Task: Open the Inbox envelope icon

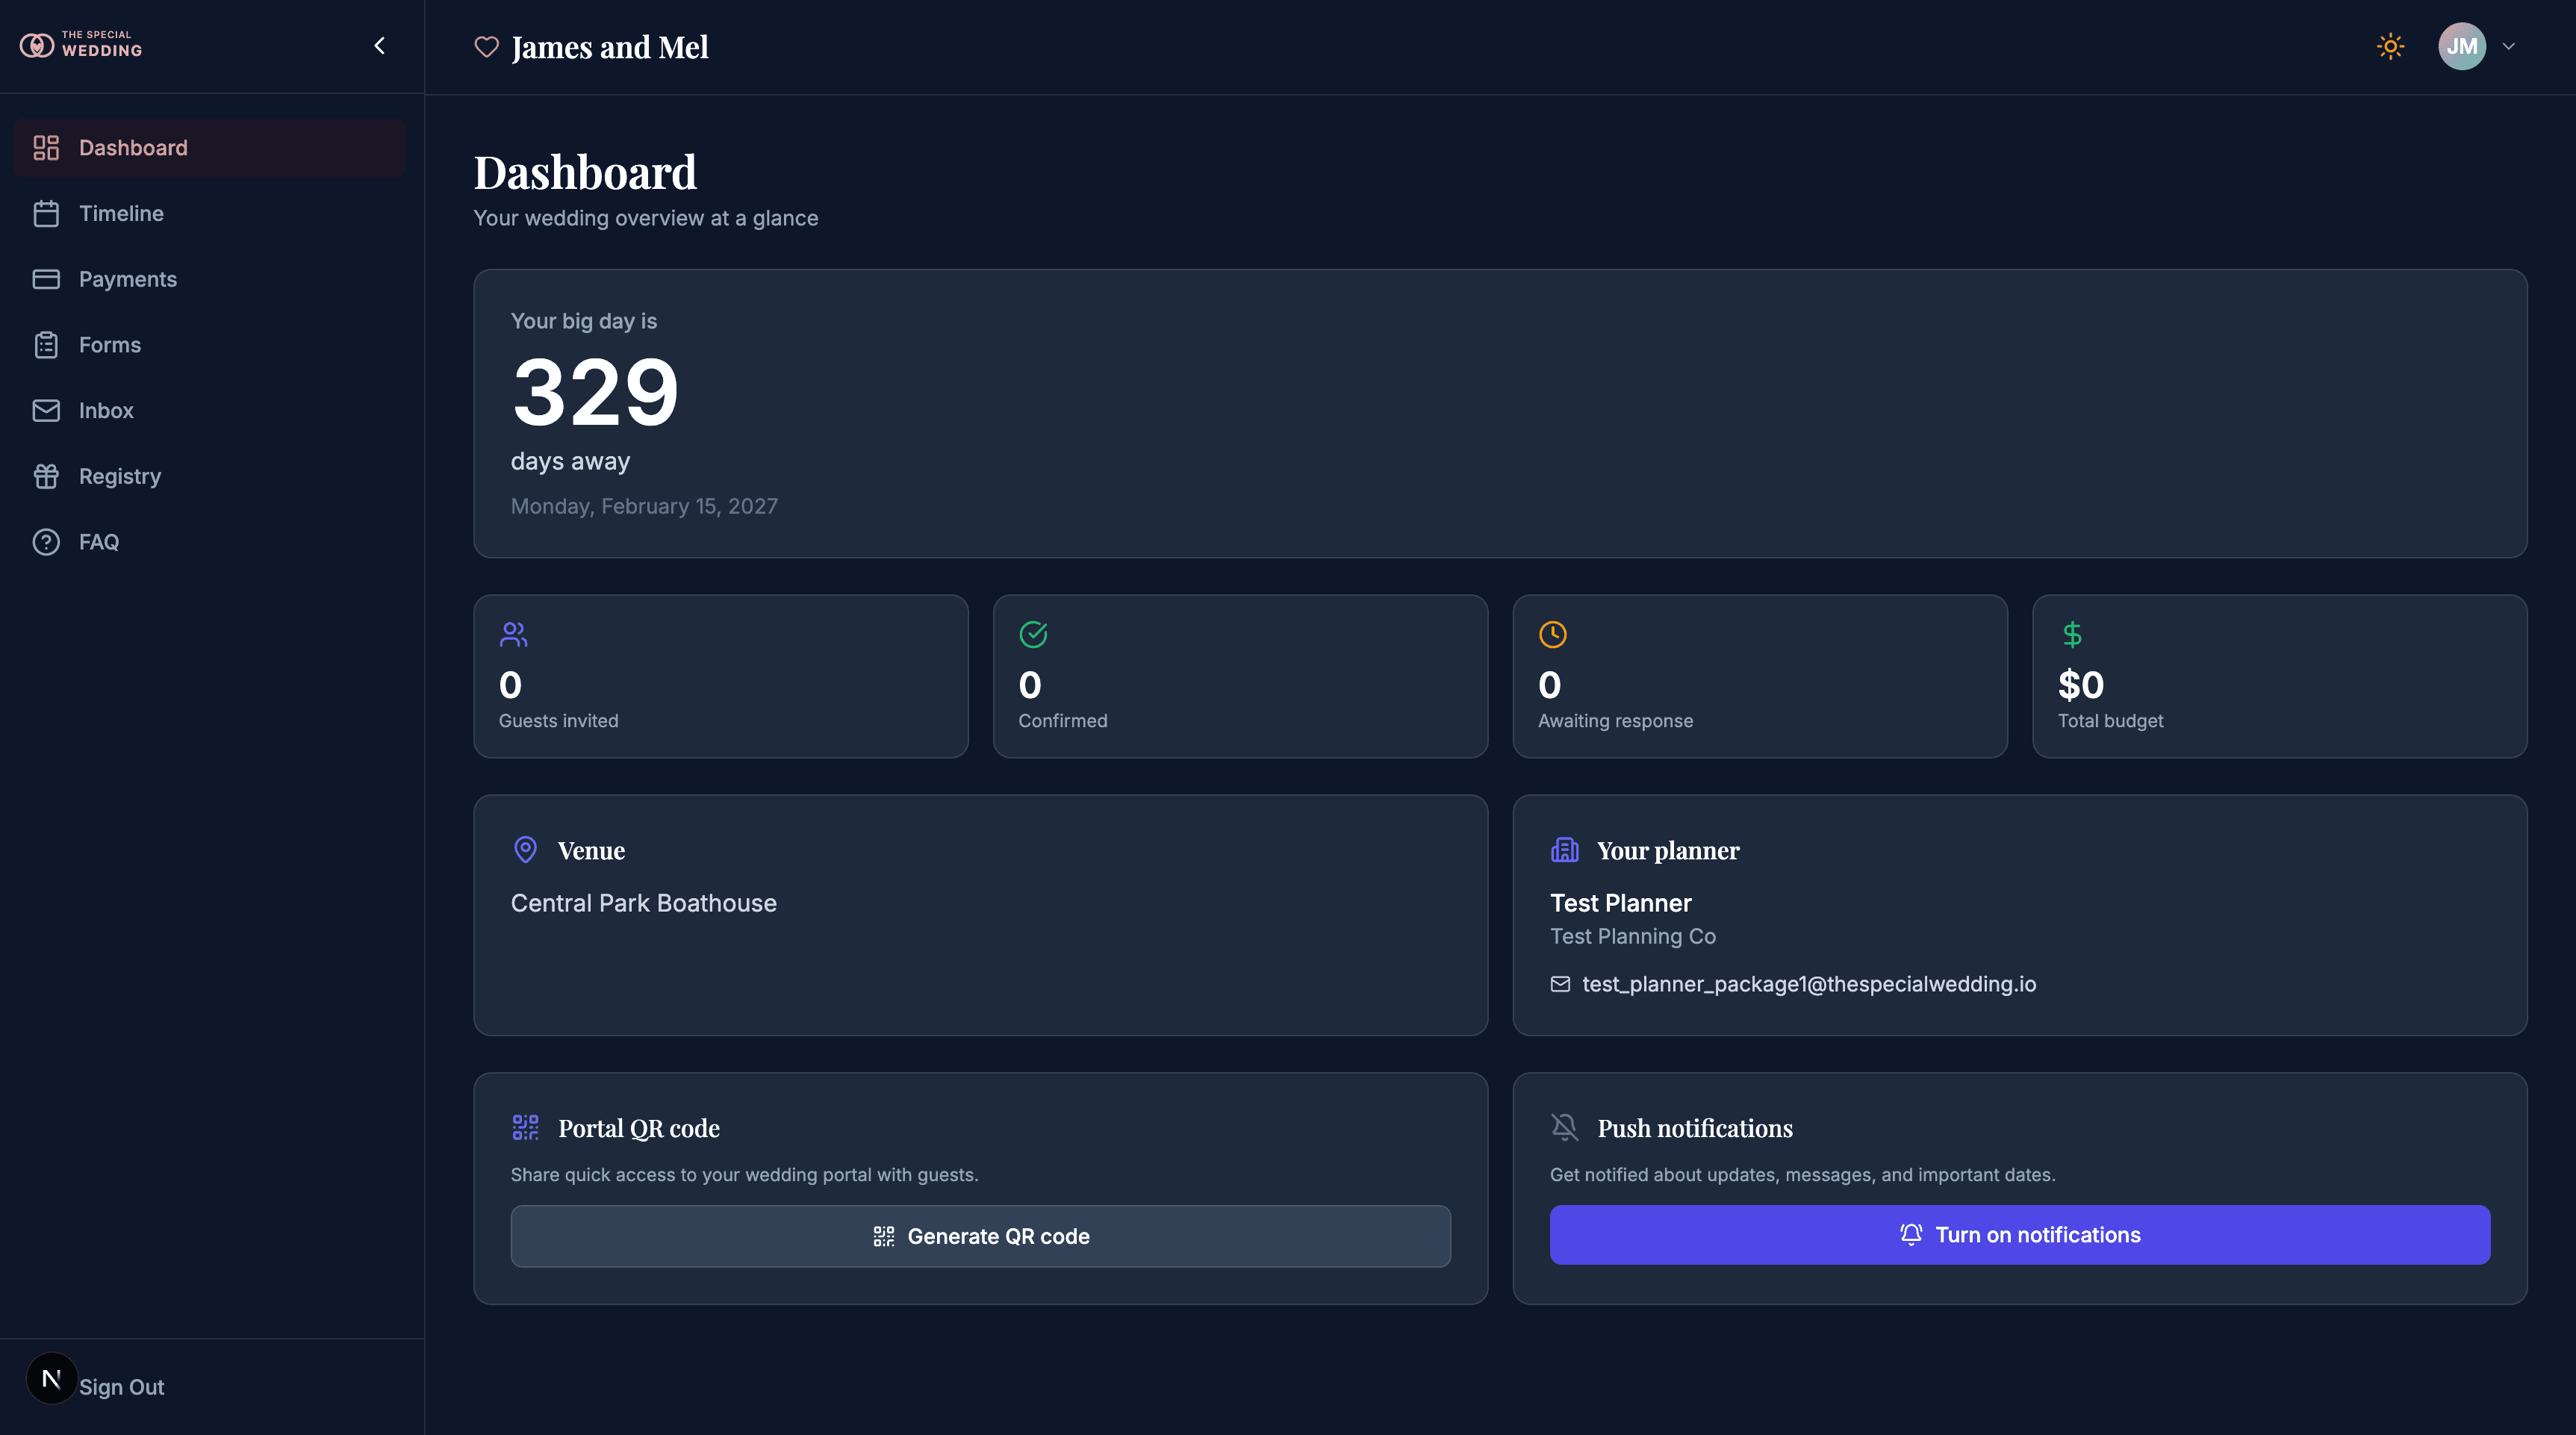Action: point(46,410)
